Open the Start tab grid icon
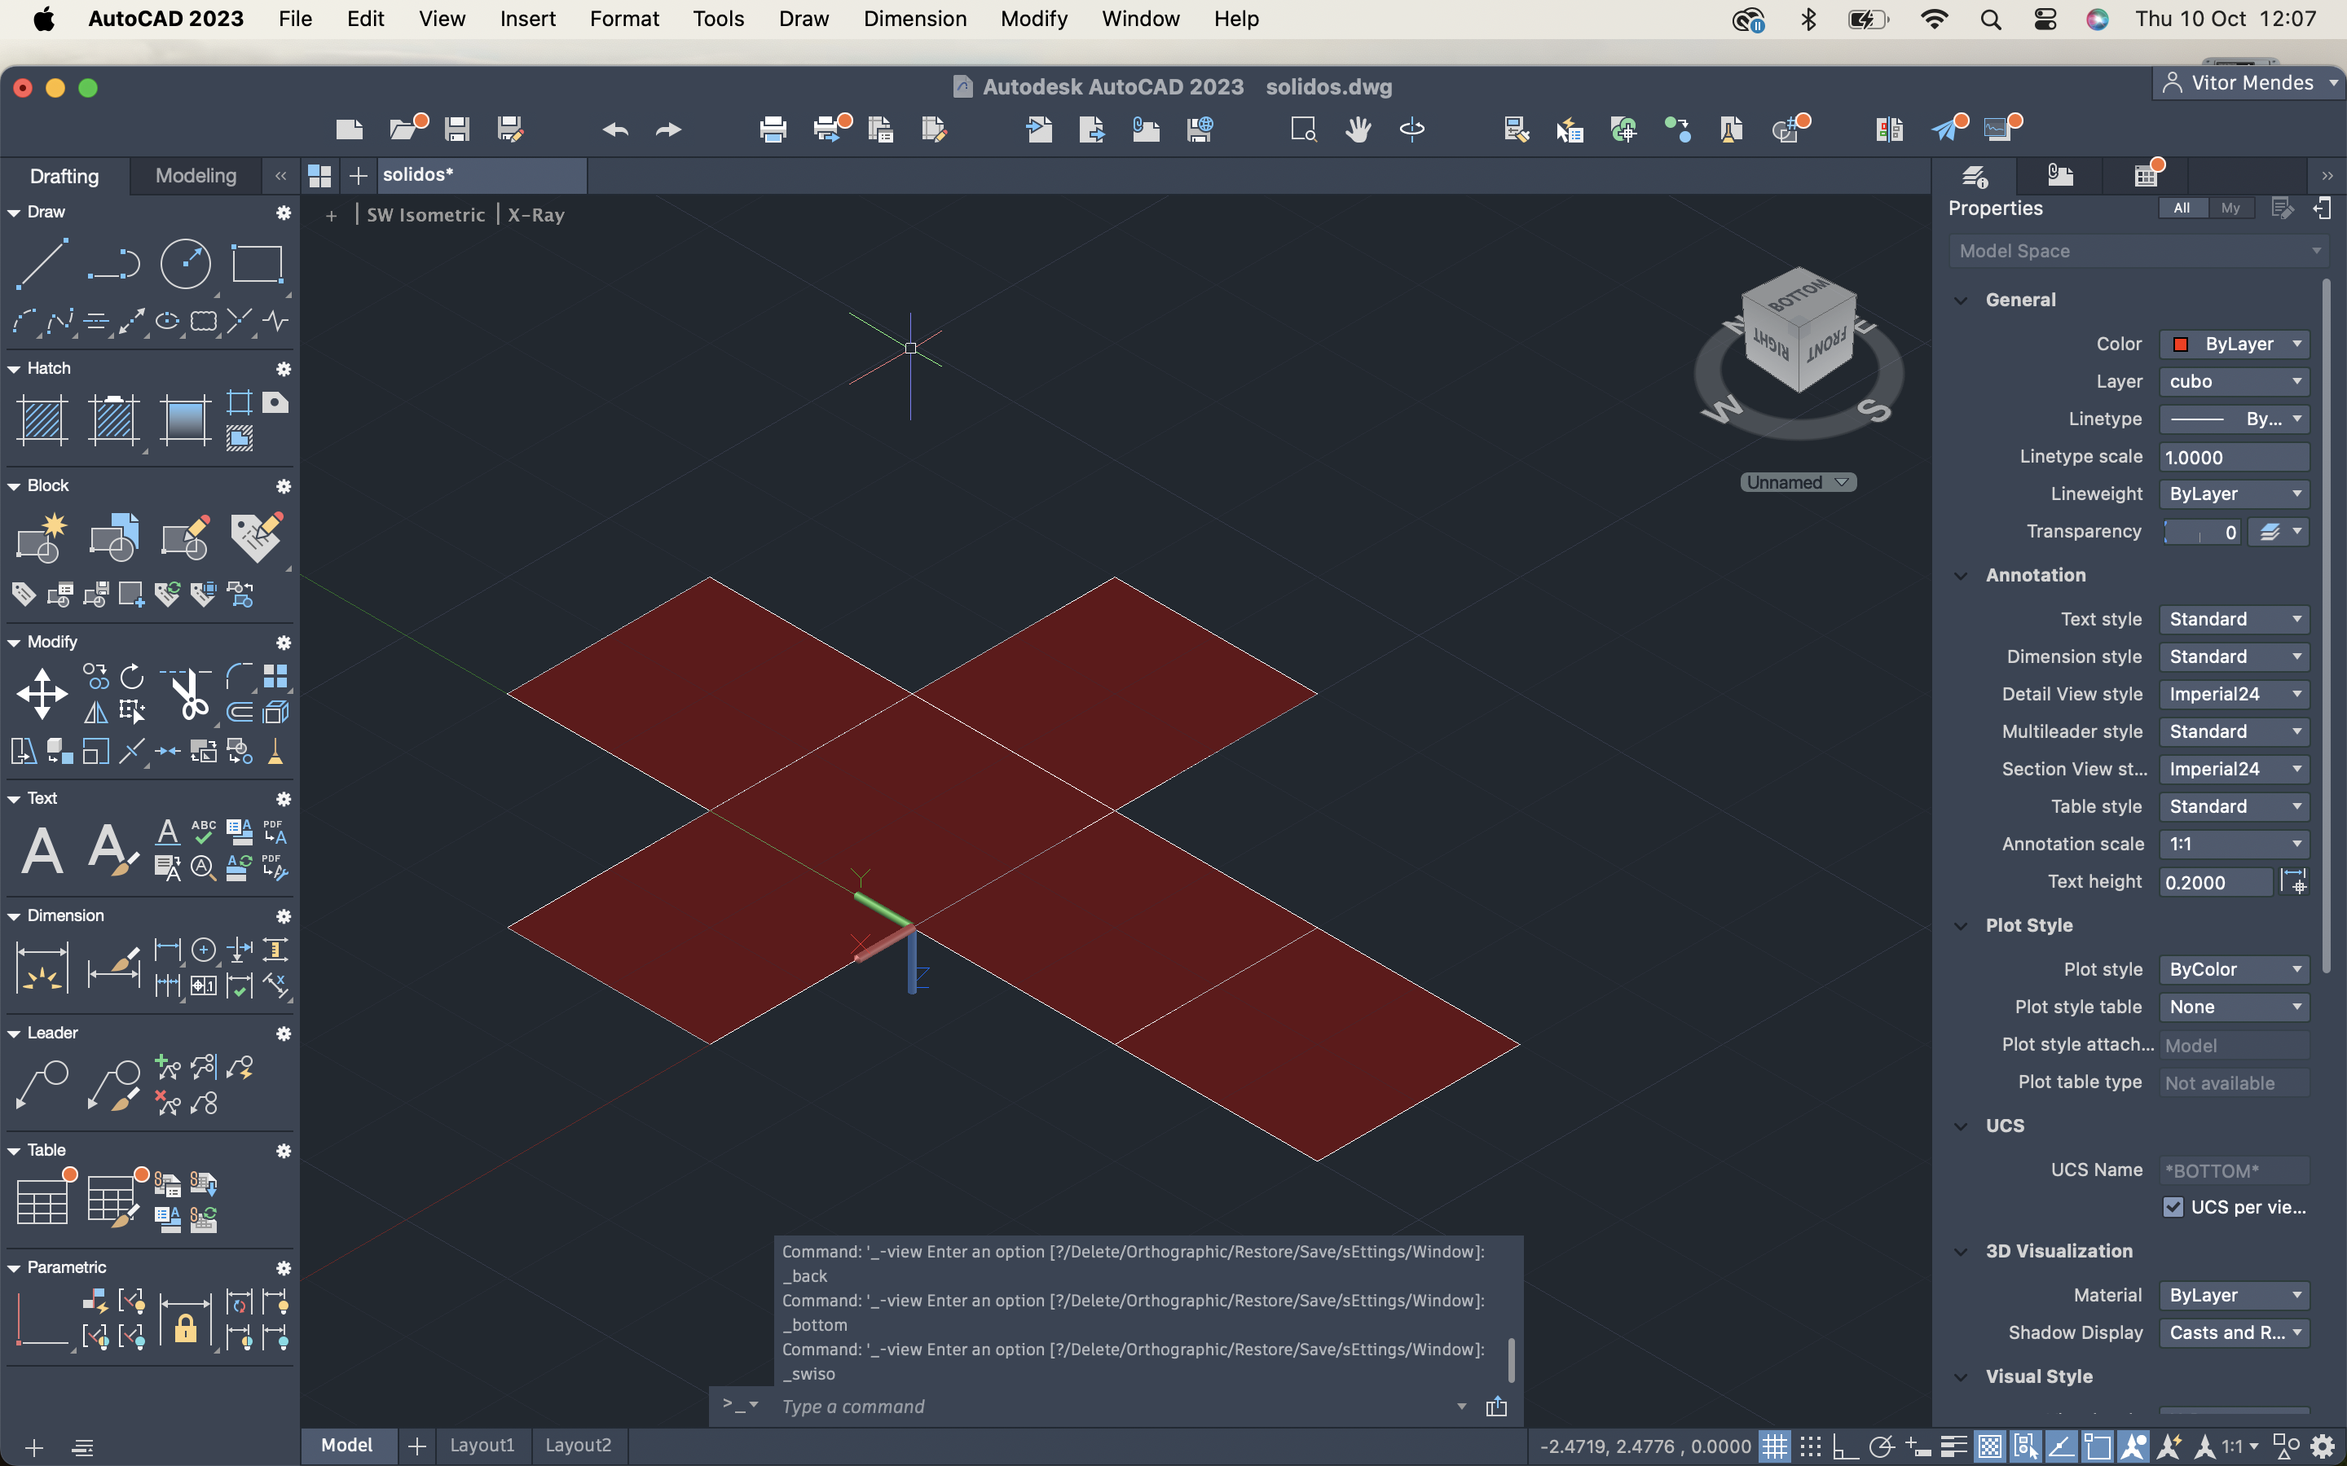This screenshot has width=2347, height=1466. click(x=319, y=175)
